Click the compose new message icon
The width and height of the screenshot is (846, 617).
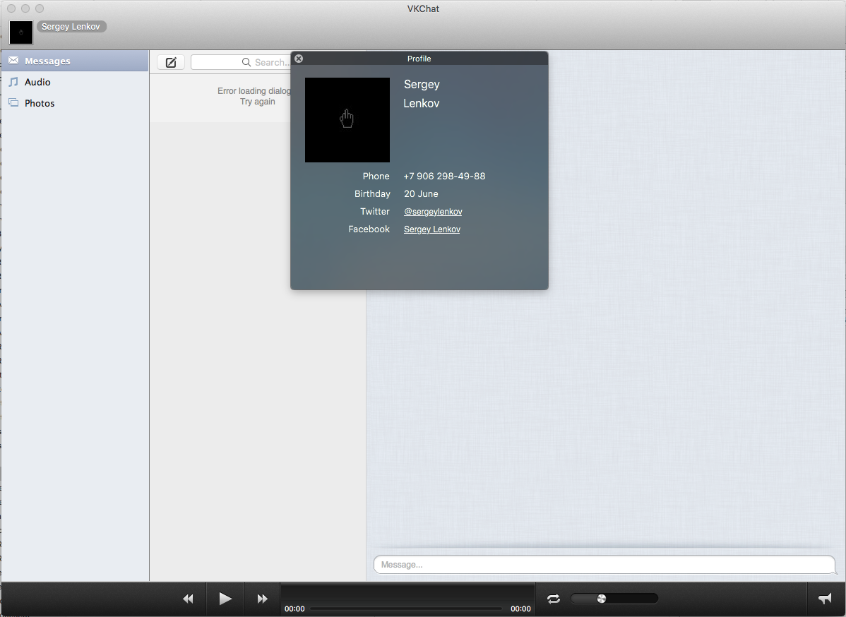click(x=171, y=63)
